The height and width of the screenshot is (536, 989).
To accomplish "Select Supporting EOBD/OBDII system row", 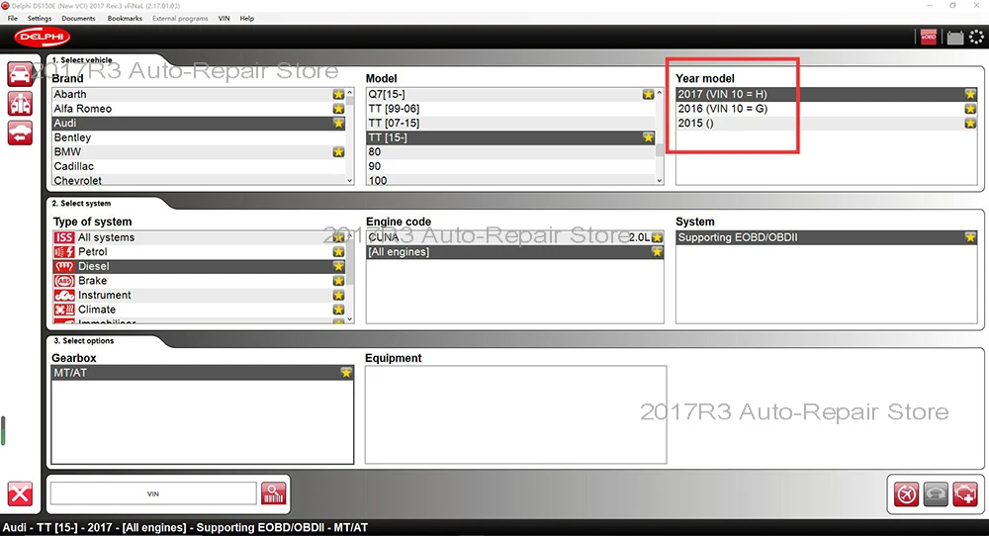I will click(826, 237).
